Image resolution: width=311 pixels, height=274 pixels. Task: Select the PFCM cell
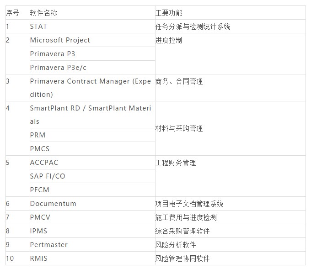(x=92, y=190)
